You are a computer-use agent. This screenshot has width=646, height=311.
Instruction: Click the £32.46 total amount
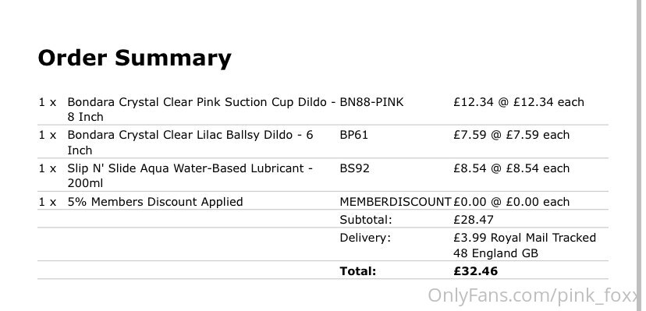[x=475, y=271]
